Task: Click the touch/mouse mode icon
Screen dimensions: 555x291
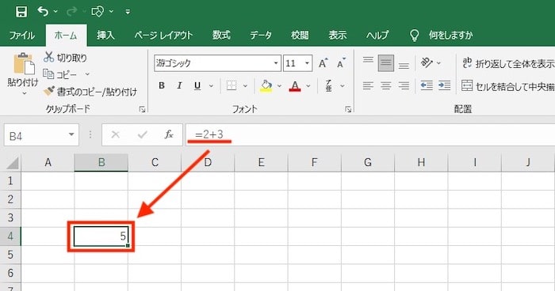Action: click(x=98, y=12)
